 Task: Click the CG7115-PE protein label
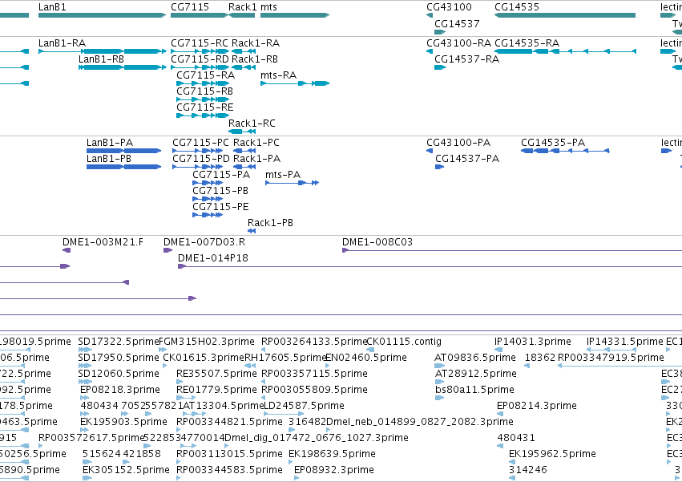click(x=220, y=207)
